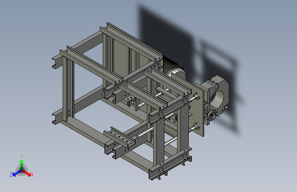The width and height of the screenshot is (297, 192).
Task: Click the red X axis of the triad
Action: (26, 173)
